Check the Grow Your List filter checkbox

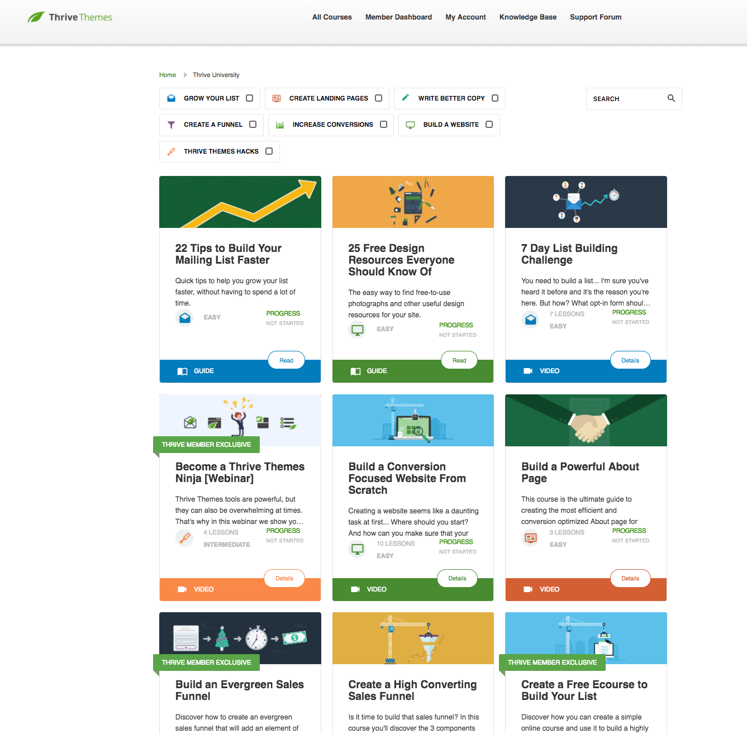(250, 98)
